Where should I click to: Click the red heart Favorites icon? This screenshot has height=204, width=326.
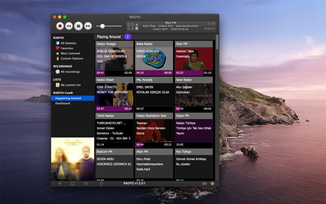pos(57,48)
